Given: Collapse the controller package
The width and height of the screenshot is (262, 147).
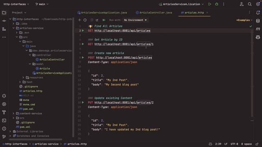Looking at the screenshot, I should point(30,55).
